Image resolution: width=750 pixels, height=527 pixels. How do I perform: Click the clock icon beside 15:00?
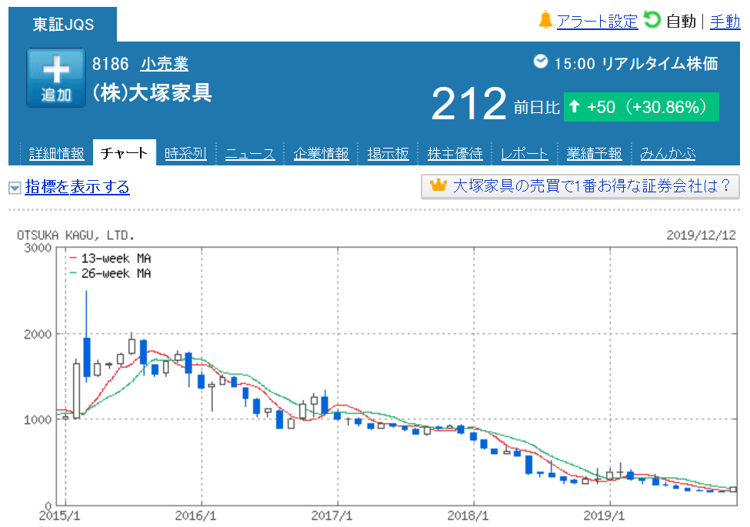541,62
